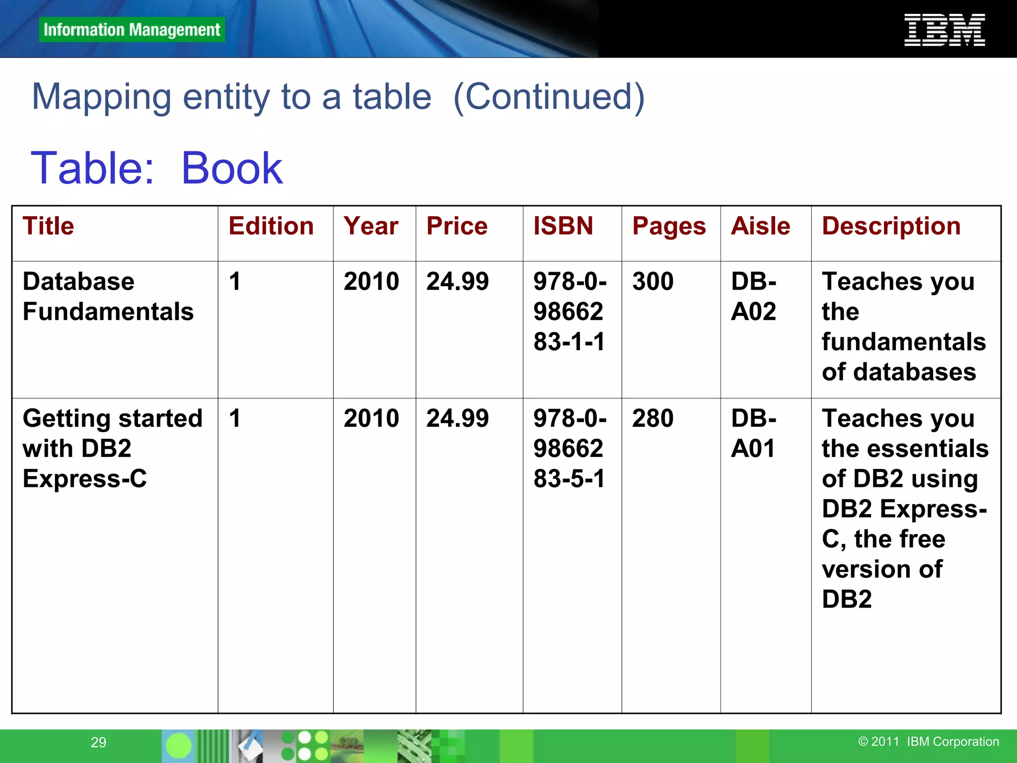Select the Edition column header
Viewport: 1017px width, 763px height.
pos(271,226)
